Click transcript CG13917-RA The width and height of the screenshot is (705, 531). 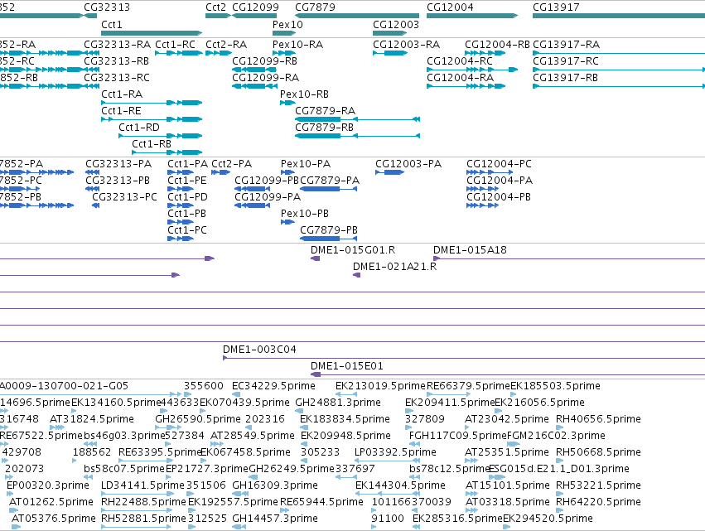(x=567, y=45)
